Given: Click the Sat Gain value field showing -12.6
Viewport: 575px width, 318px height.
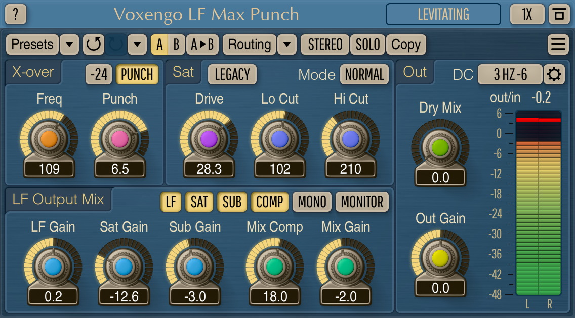Looking at the screenshot, I should click(124, 296).
